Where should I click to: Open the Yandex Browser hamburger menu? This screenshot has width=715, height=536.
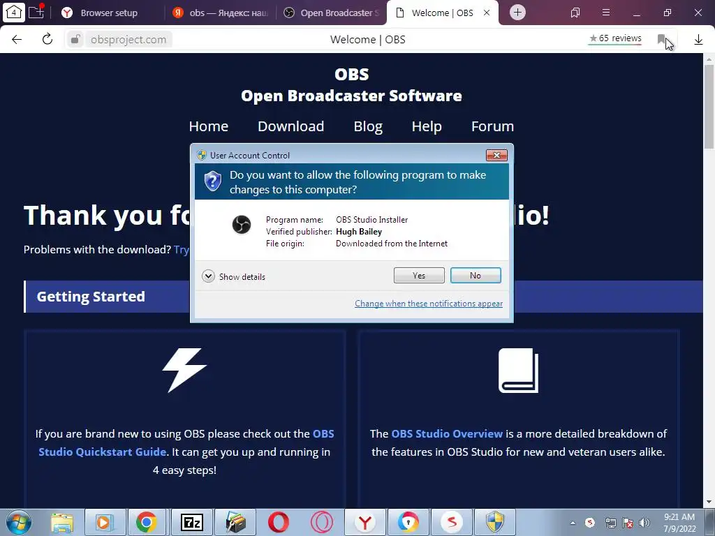coord(606,13)
